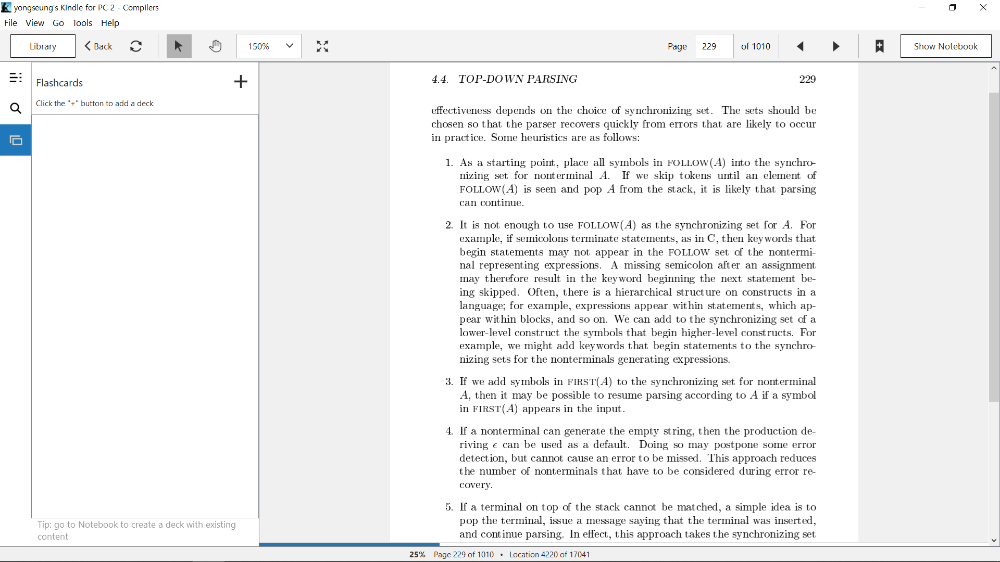
Task: Toggle full screen view icon
Action: point(322,46)
